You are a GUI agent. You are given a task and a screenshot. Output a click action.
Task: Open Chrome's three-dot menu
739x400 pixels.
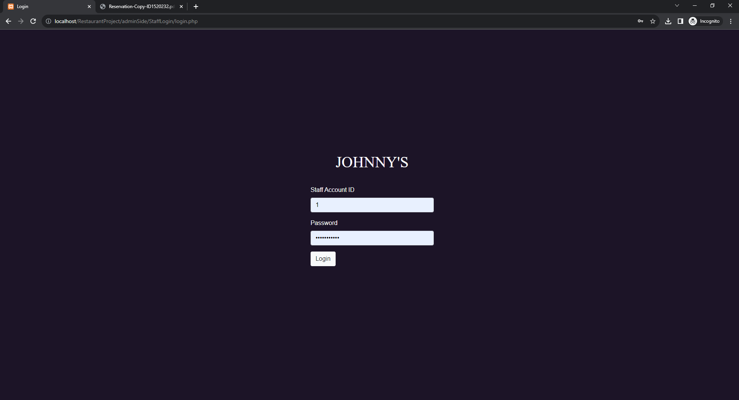point(731,21)
